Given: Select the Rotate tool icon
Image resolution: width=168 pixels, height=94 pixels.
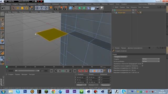Looking at the screenshot, I should pyautogui.click(x=27, y=8).
